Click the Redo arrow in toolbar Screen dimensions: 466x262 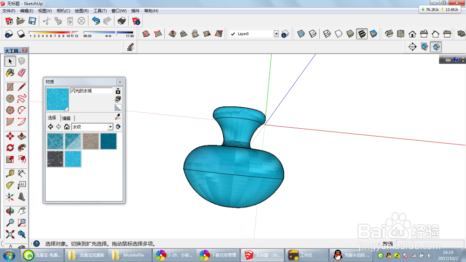point(107,21)
